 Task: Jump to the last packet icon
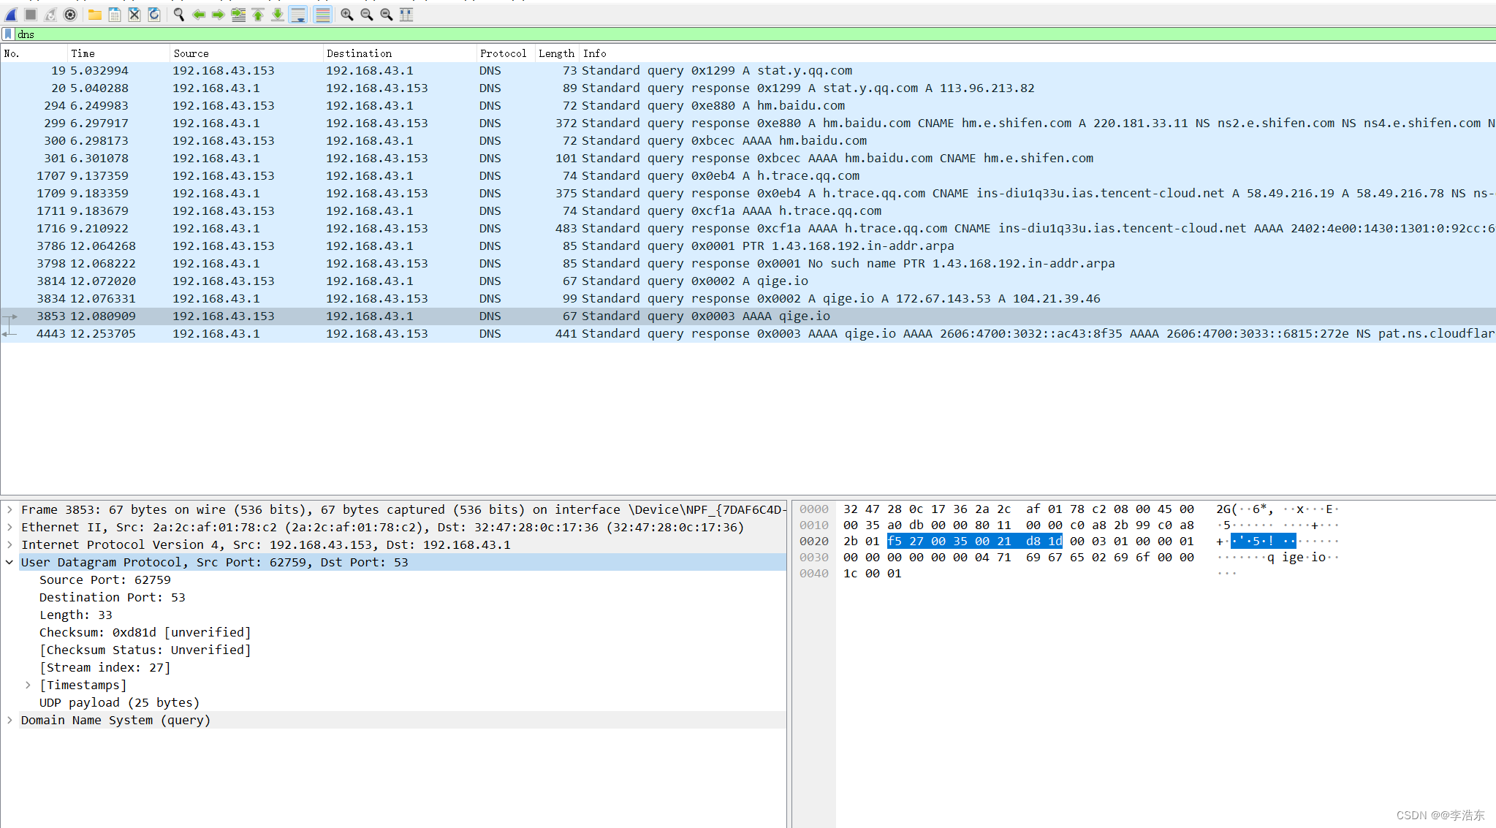coord(278,15)
